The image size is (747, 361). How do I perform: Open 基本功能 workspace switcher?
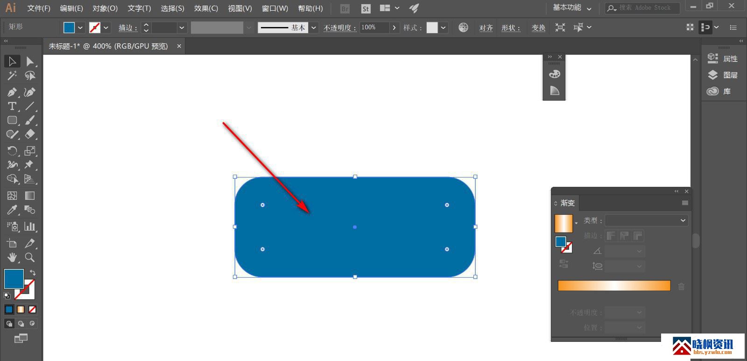coord(572,8)
